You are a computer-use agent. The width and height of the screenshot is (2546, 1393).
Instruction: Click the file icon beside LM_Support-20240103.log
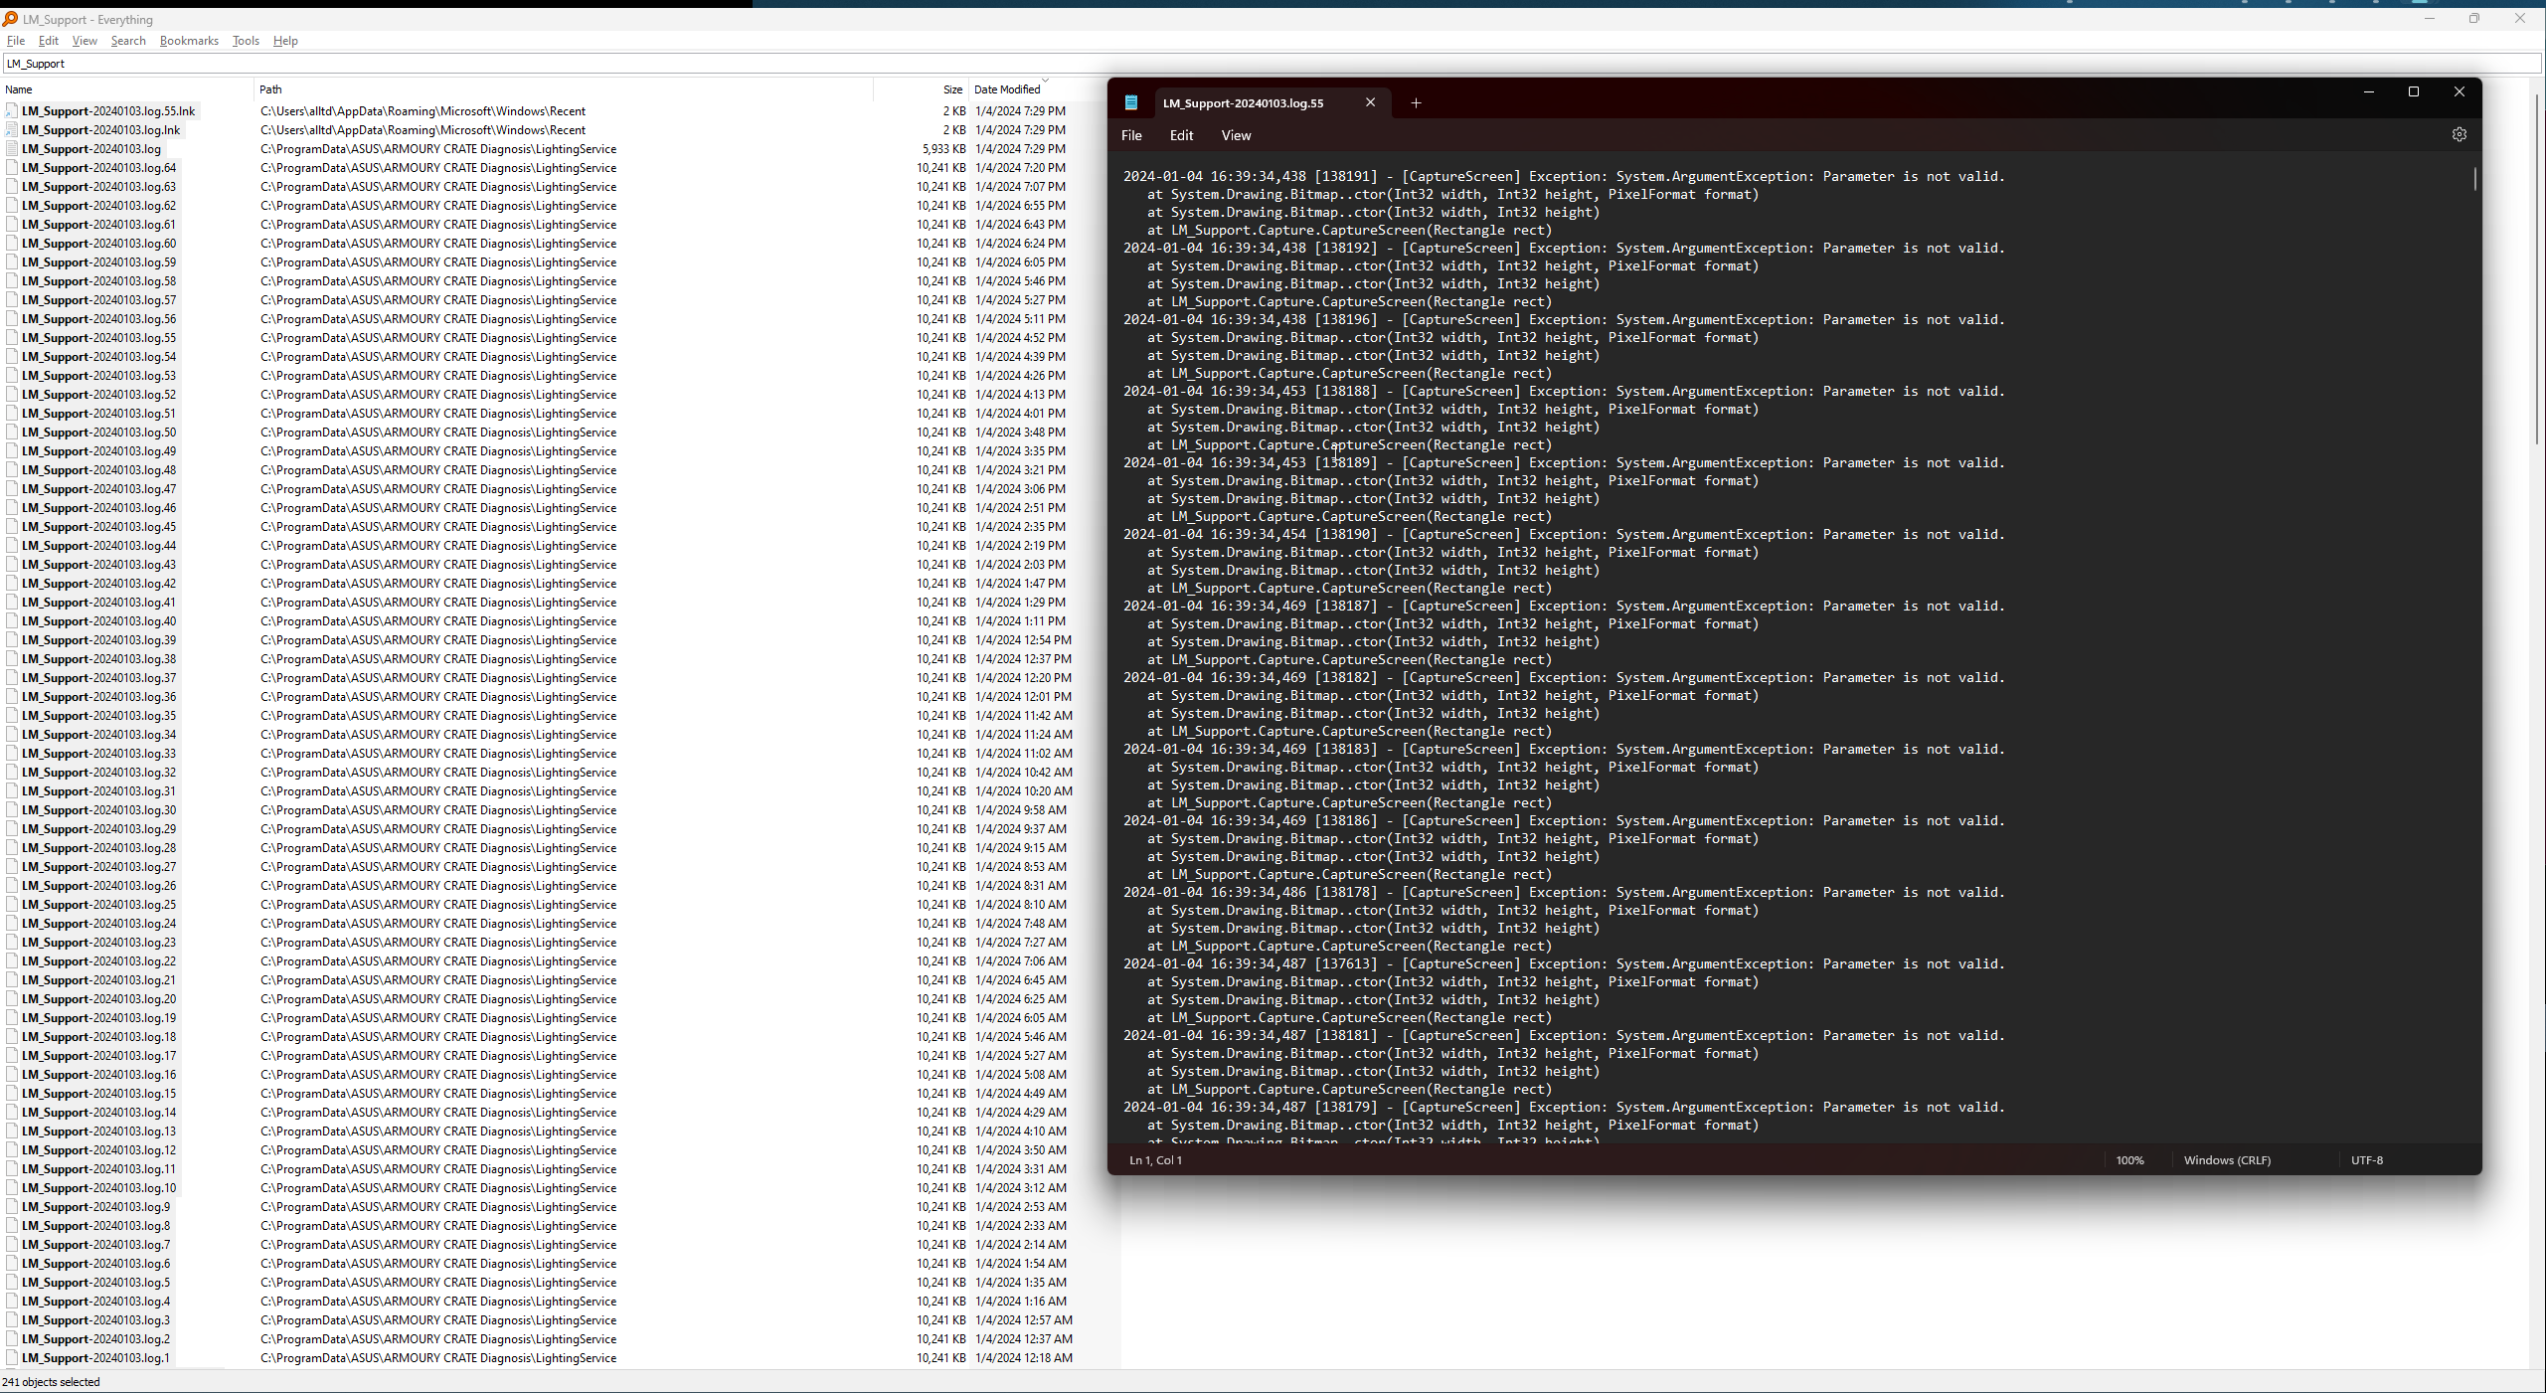(x=10, y=148)
